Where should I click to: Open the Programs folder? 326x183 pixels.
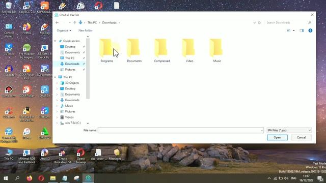point(106,50)
